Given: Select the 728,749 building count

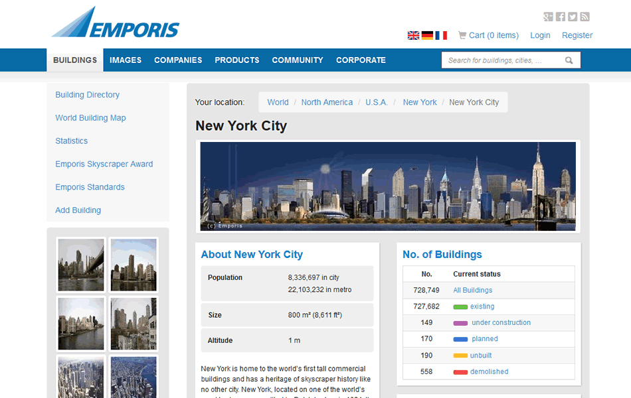Looking at the screenshot, I should click(x=426, y=291).
